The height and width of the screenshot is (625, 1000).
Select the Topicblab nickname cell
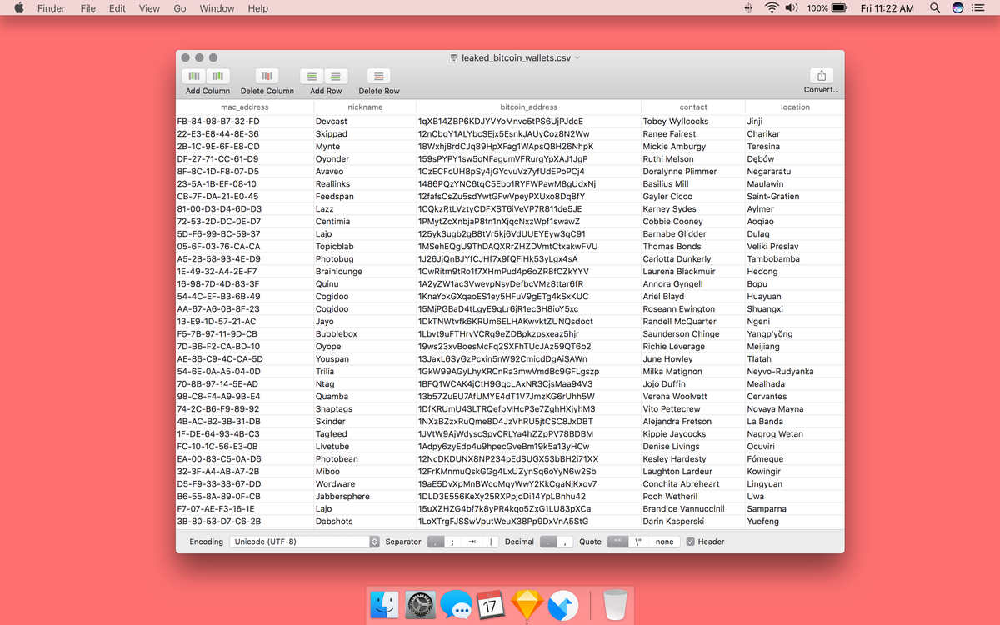coord(335,247)
